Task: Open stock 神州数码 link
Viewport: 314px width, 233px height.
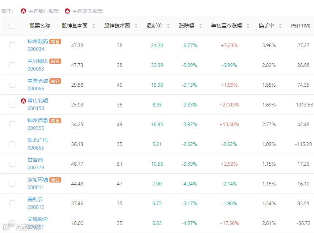Action: (x=38, y=41)
